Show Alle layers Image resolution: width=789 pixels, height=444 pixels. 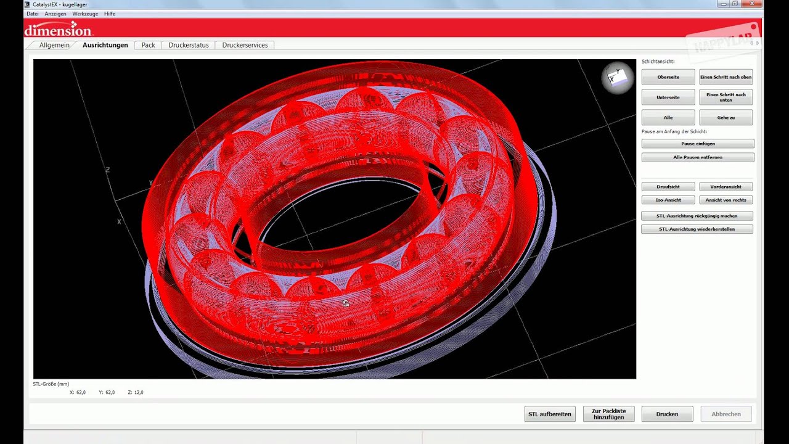[x=668, y=117]
